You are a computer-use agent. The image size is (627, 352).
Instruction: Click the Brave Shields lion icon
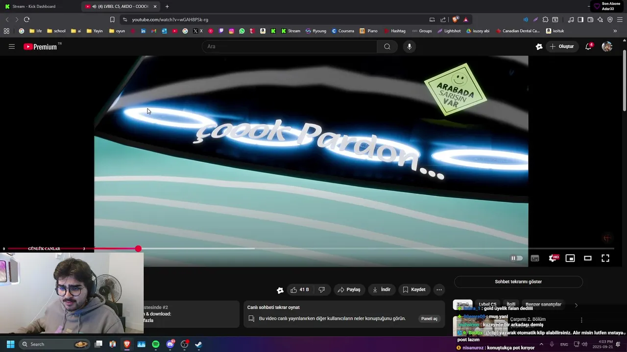click(455, 20)
